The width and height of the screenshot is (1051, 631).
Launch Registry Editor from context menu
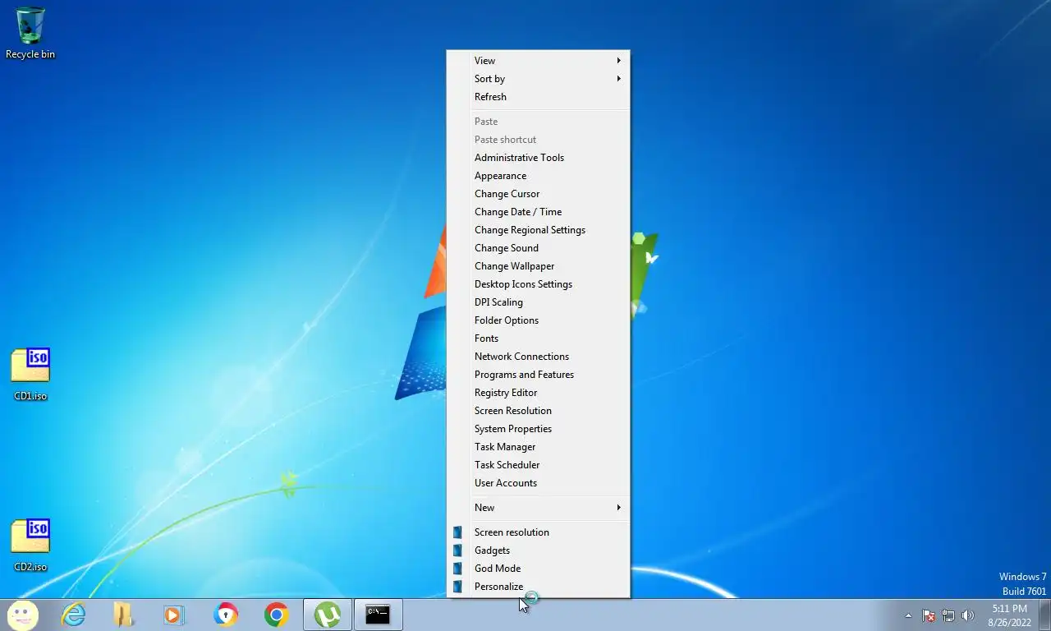point(538,393)
